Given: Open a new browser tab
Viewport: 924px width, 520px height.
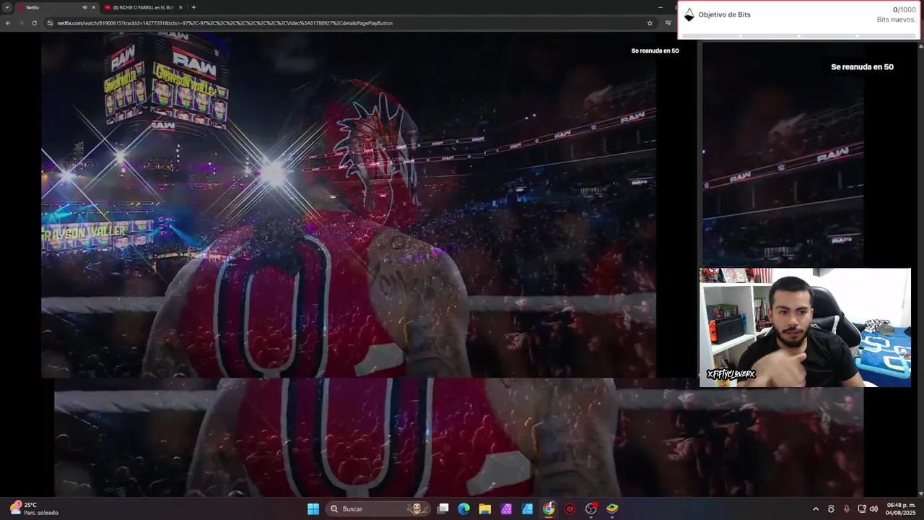Looking at the screenshot, I should (x=193, y=7).
